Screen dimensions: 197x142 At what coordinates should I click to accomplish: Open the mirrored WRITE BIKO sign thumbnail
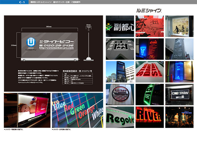pos(179,95)
